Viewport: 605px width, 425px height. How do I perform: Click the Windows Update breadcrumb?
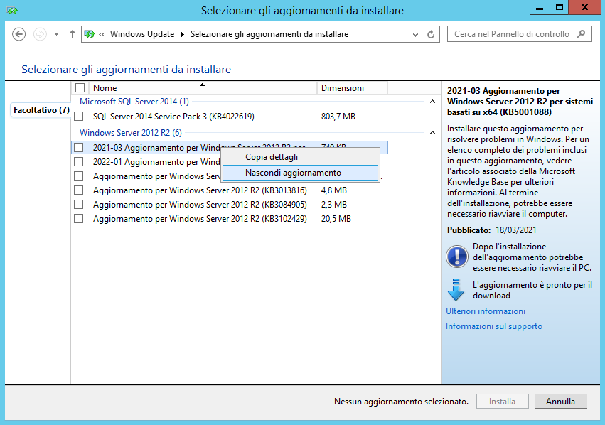tap(142, 34)
